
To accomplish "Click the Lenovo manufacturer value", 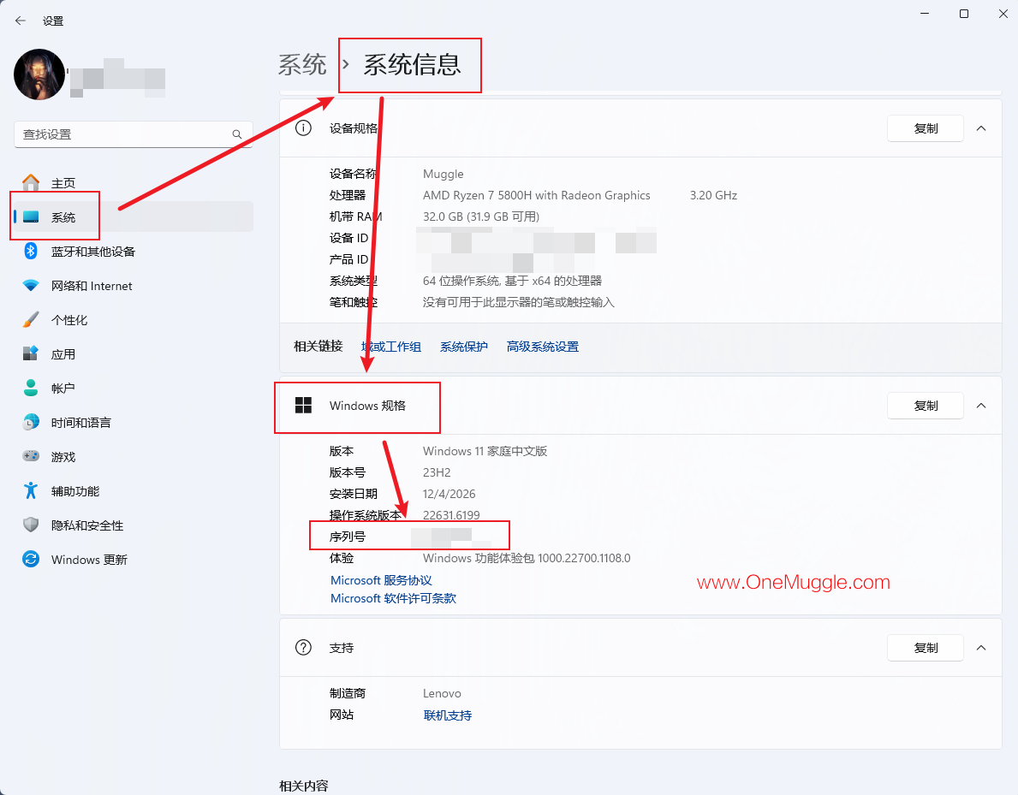I will point(442,694).
